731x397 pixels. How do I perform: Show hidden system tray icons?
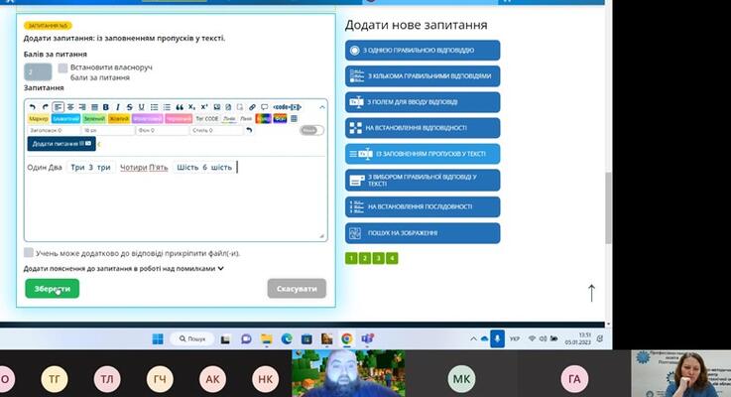tap(473, 338)
